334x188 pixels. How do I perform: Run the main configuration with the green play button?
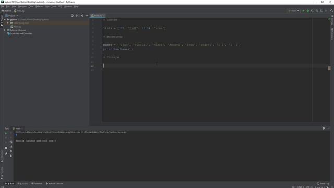pos(303,11)
